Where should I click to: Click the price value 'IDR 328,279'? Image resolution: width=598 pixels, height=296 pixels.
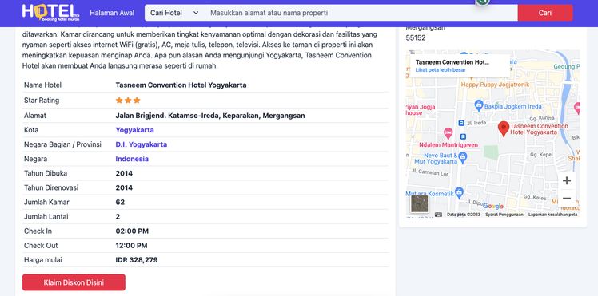click(137, 260)
